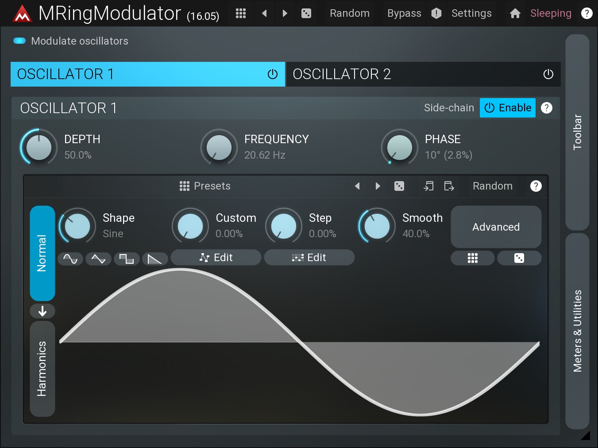Screen dimensions: 598x448
Task: Select the OSCILLATOR 1 tab
Action: [x=147, y=74]
